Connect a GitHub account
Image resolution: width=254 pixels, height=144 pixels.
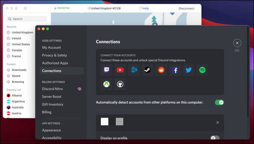point(120,84)
